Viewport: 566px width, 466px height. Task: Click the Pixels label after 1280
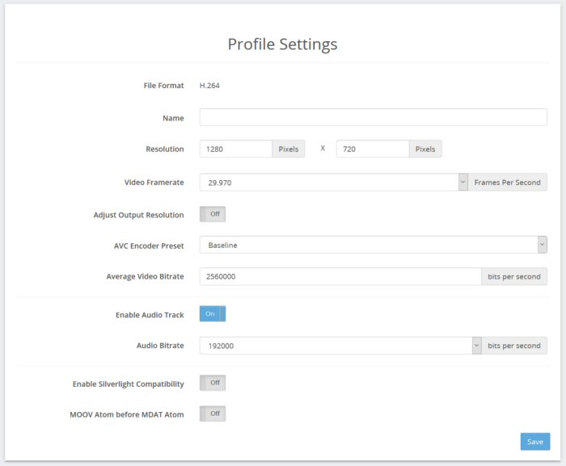click(289, 149)
